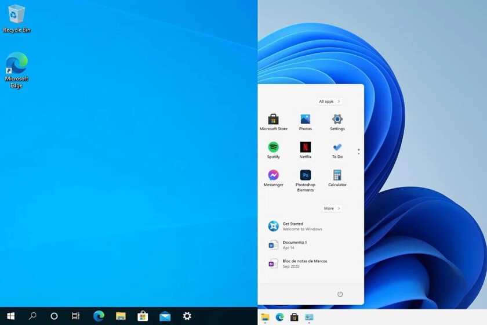Open the Recycle Bin desktop icon
This screenshot has height=325, width=487.
[17, 18]
